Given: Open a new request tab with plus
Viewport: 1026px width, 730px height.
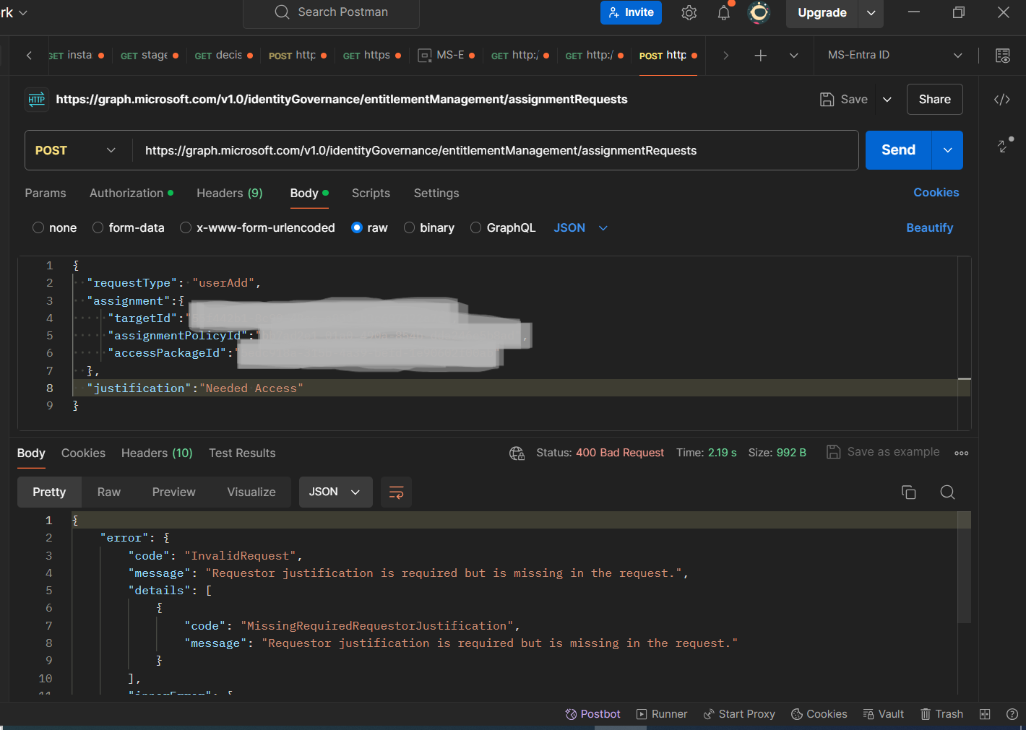Looking at the screenshot, I should point(760,56).
